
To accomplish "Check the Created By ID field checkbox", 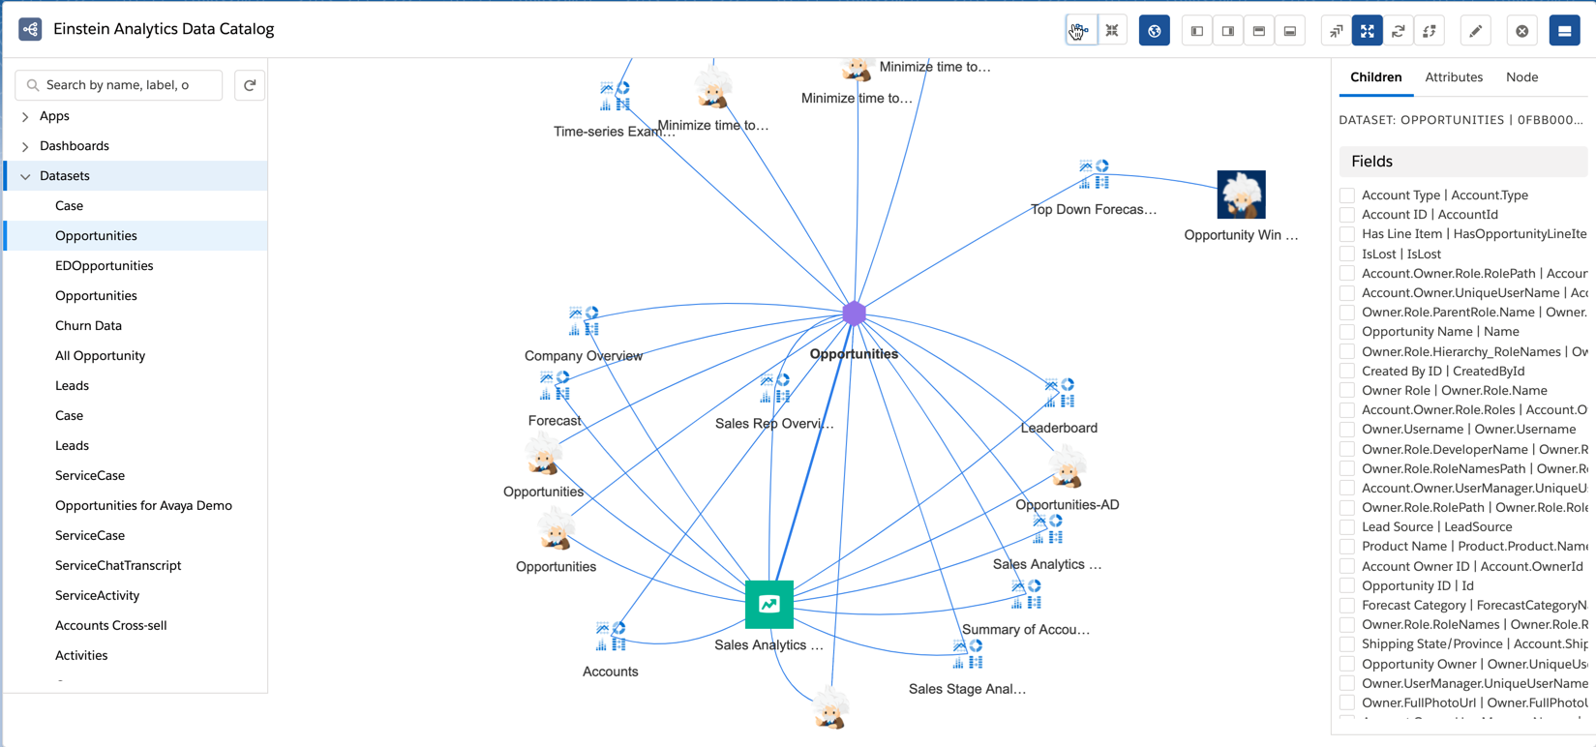I will (x=1347, y=371).
